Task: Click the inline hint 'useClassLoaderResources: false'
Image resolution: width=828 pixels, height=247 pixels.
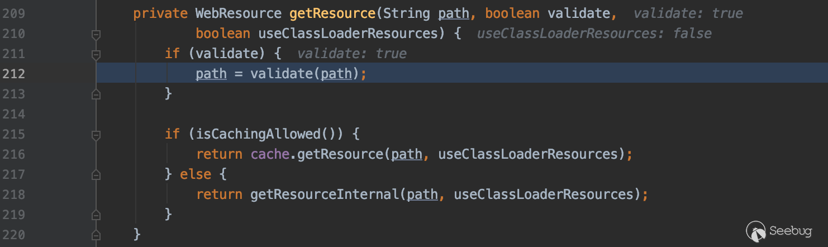Action: [x=594, y=34]
